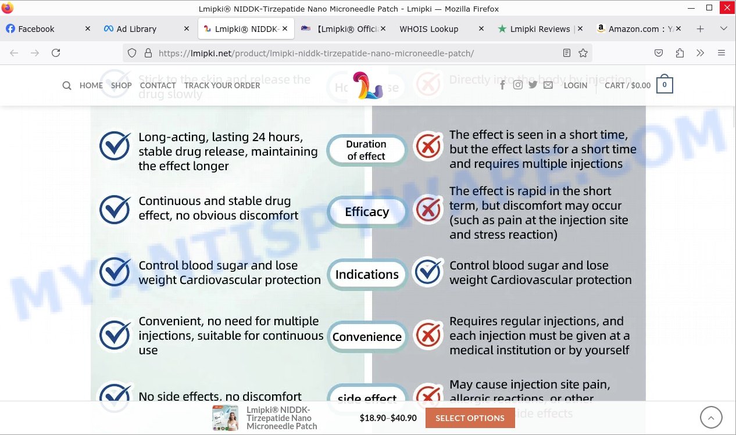
Task: Click the checkmark beside Long-acting text
Action: click(115, 145)
